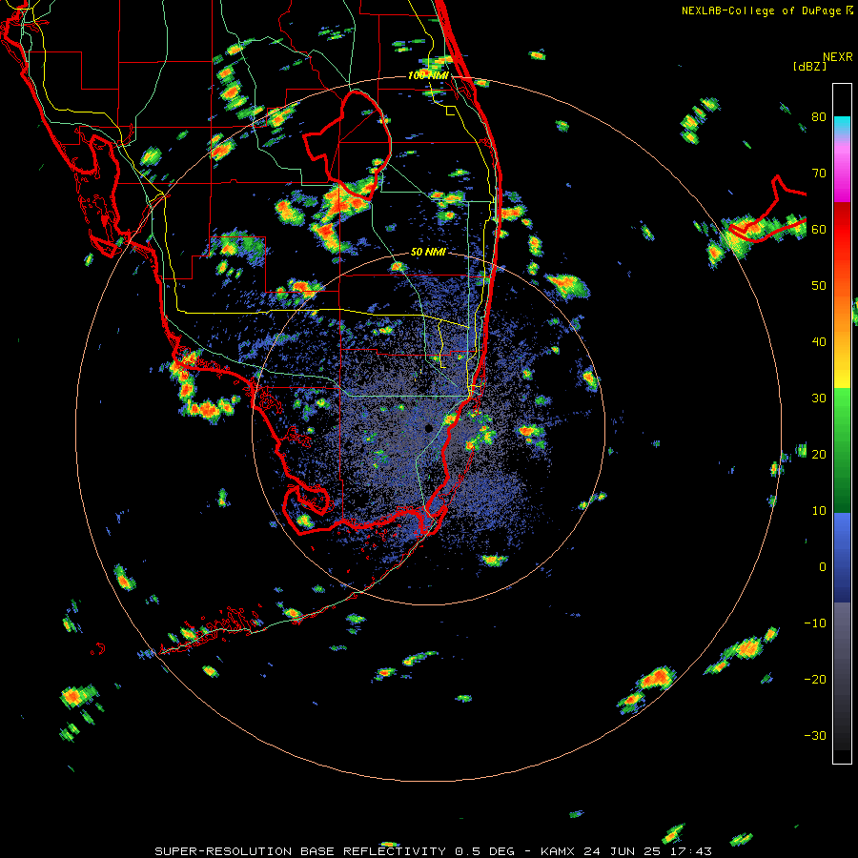Click the 70 value on dBZ scale
Screen dimensions: 858x858
click(819, 174)
